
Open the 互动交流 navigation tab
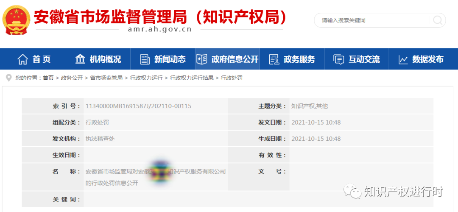pyautogui.click(x=357, y=59)
